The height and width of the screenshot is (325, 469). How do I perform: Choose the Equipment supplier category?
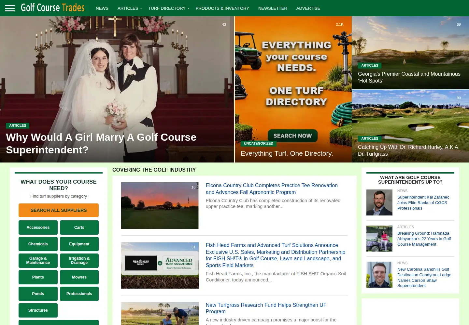79,244
